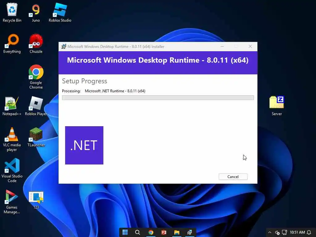Switch to installer taskbar icon
316x237 pixels.
point(190,232)
